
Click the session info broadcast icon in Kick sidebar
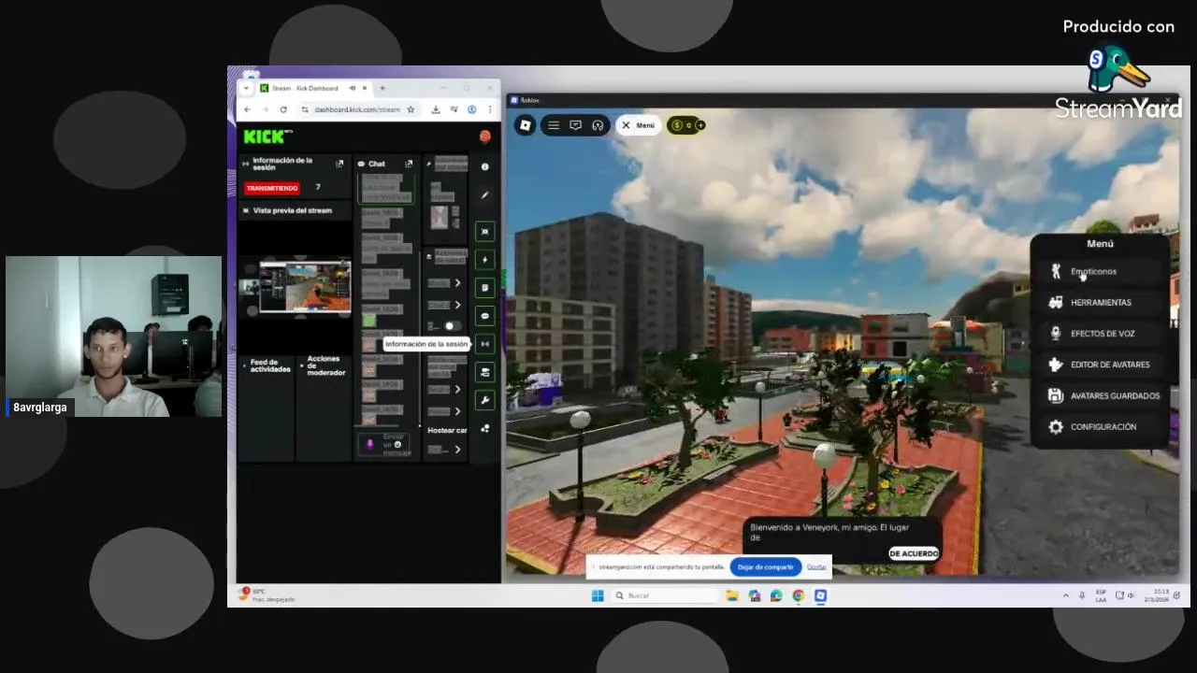point(484,344)
